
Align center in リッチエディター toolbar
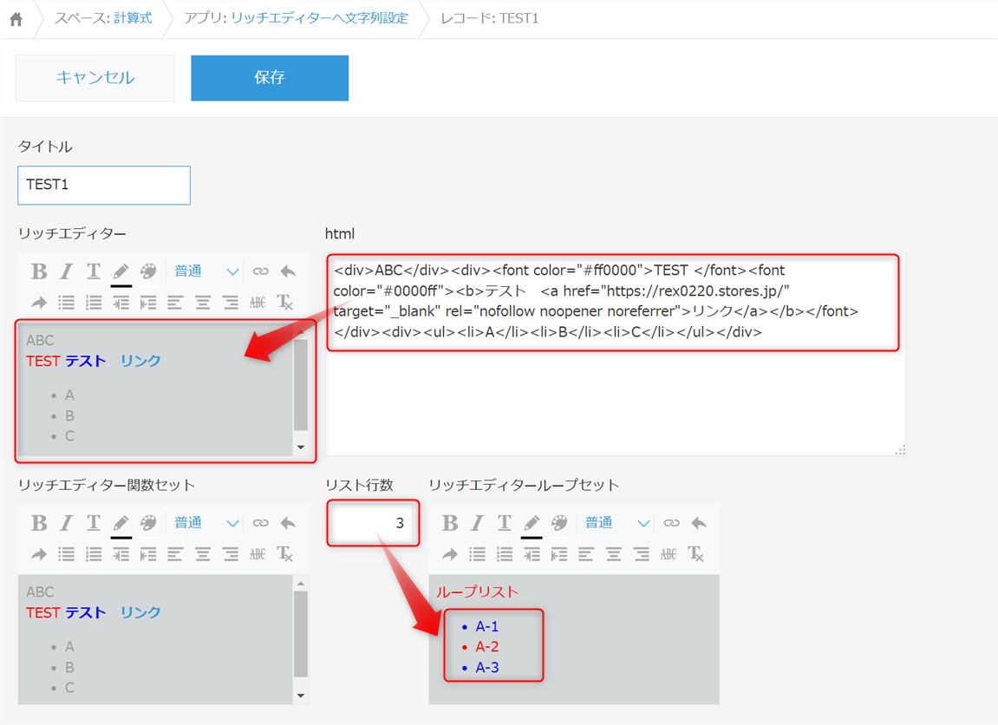click(203, 303)
